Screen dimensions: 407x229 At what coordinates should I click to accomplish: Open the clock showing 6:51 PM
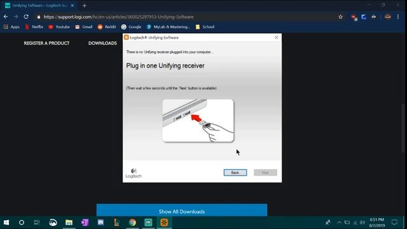point(377,223)
